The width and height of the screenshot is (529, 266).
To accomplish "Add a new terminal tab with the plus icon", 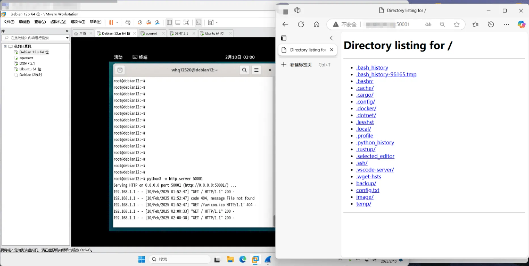I will point(120,70).
